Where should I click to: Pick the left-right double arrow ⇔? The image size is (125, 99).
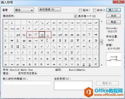(x=12, y=40)
